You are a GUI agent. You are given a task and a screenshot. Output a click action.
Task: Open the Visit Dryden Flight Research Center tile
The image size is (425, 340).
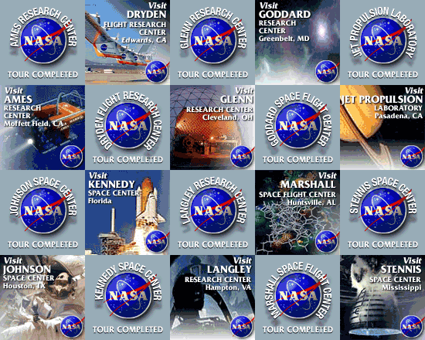pyautogui.click(x=127, y=42)
